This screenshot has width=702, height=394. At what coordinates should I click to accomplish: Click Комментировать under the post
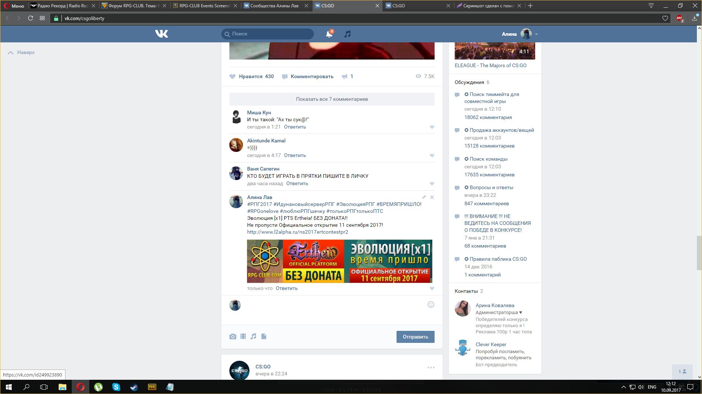308,76
